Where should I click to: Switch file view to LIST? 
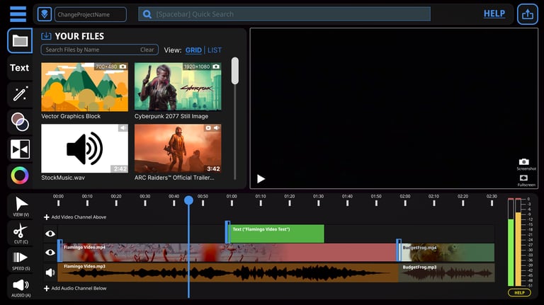(215, 50)
